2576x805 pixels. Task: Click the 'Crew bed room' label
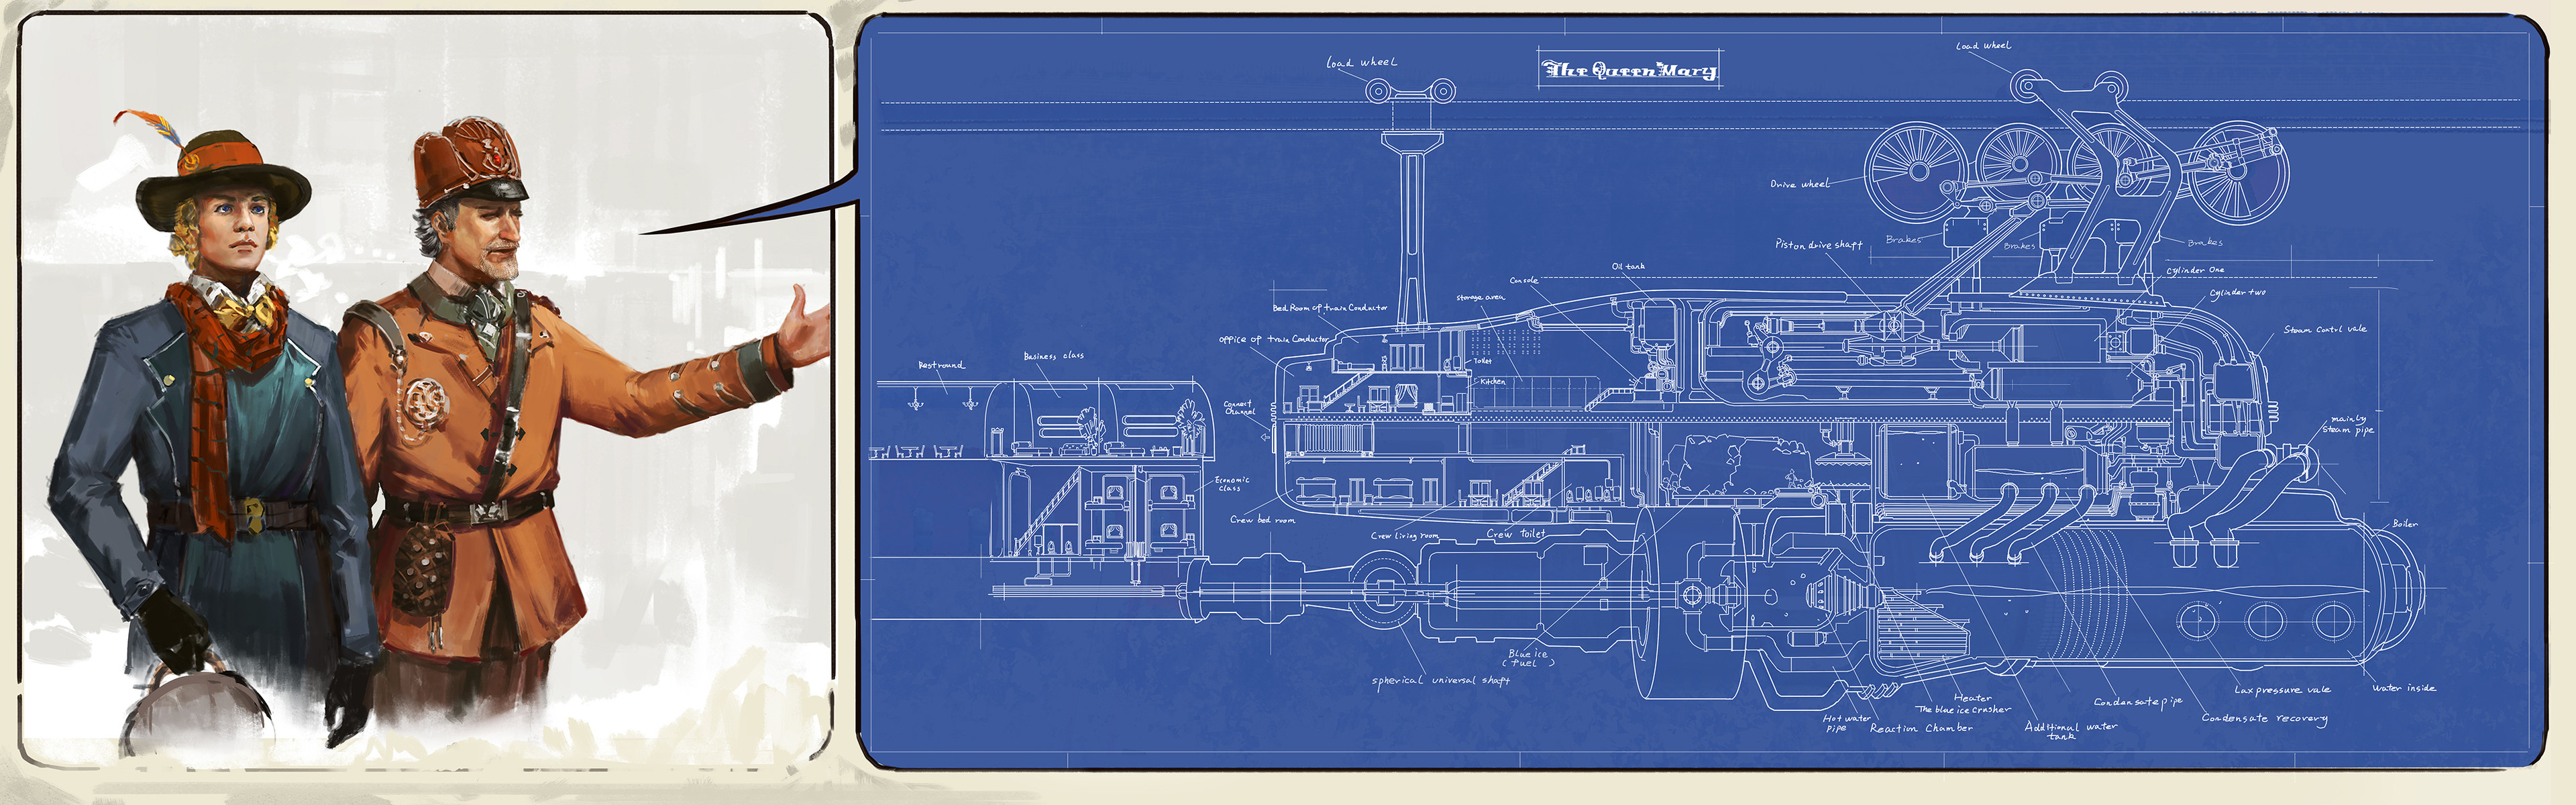click(x=1262, y=520)
